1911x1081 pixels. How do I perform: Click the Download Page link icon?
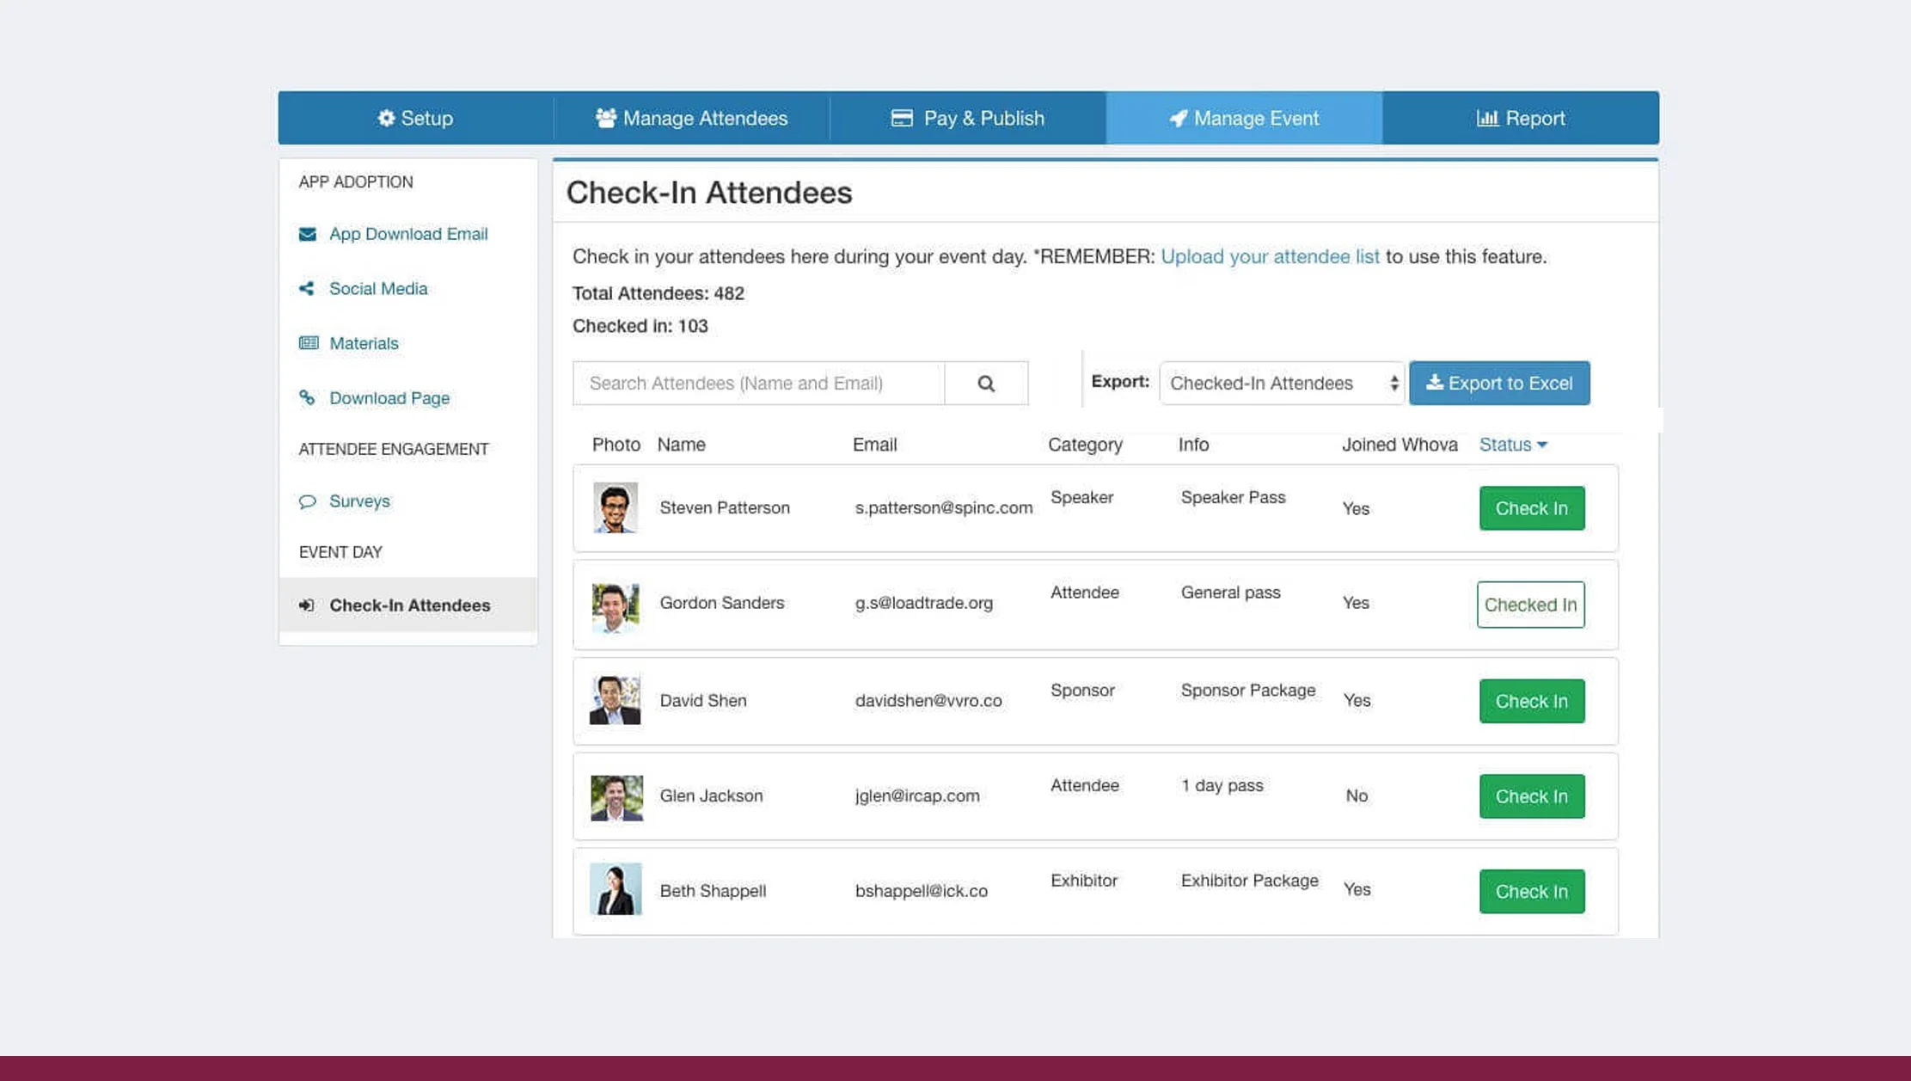[x=307, y=397]
